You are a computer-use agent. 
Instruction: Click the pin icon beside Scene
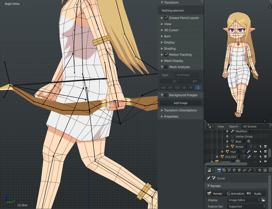[209, 178]
